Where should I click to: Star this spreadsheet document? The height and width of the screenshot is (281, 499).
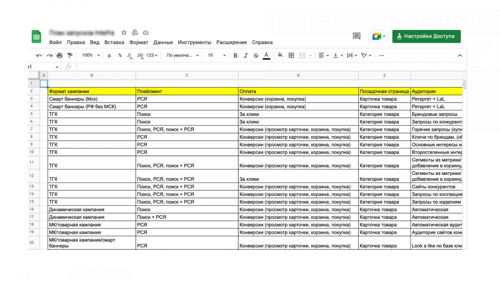tap(124, 32)
